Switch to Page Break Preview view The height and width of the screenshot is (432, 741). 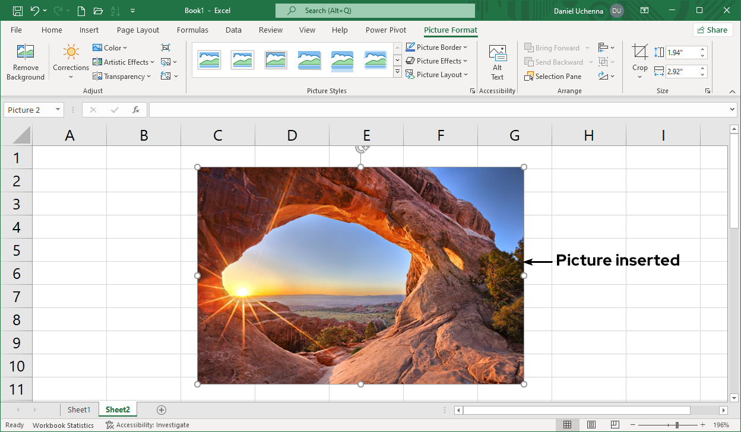[615, 425]
